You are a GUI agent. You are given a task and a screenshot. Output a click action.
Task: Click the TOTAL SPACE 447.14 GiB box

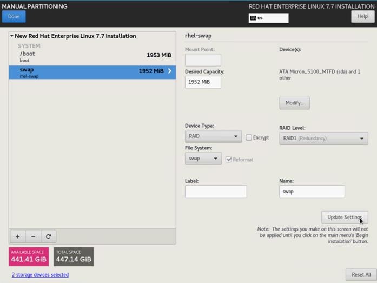(x=74, y=256)
